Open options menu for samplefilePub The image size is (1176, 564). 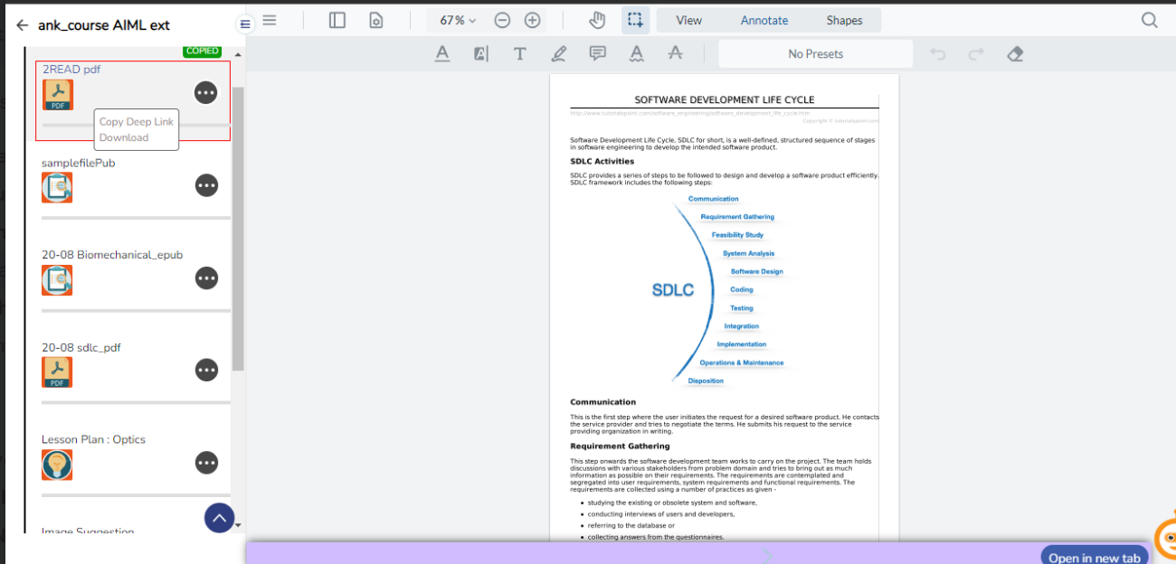pyautogui.click(x=206, y=185)
